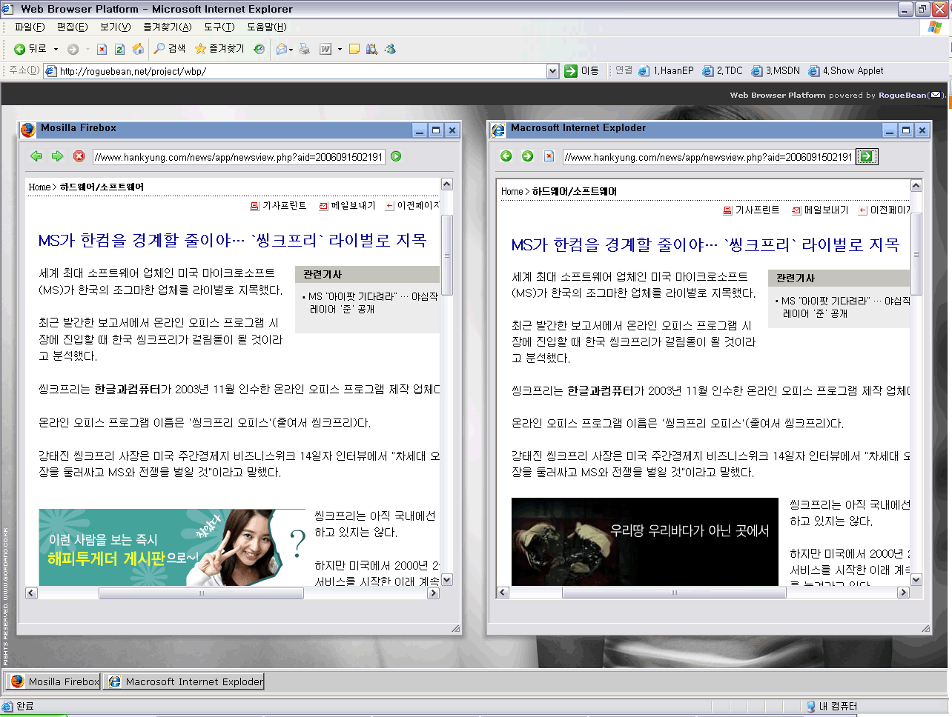Click the 해피투게더 banner ad in Firebox
952x717 pixels.
click(172, 547)
